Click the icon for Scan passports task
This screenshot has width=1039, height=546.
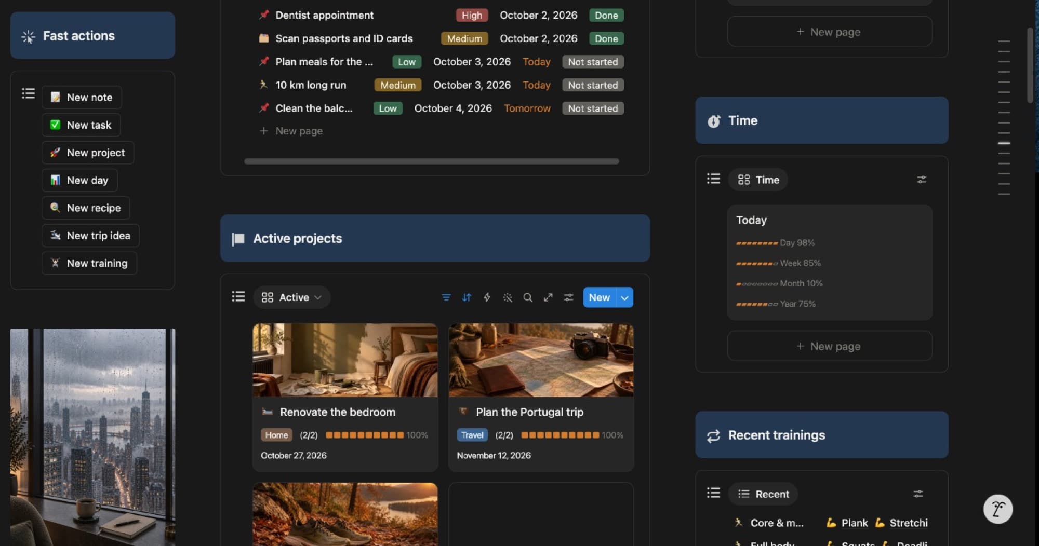tap(264, 38)
